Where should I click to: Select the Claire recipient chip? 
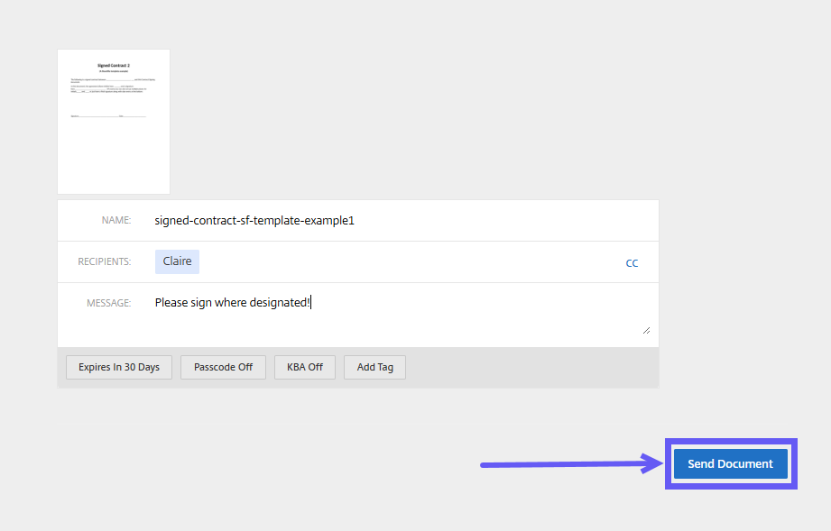(177, 261)
